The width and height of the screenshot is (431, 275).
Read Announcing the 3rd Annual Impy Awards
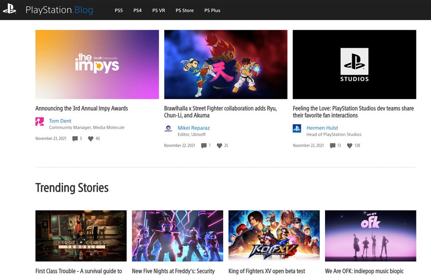tap(81, 108)
